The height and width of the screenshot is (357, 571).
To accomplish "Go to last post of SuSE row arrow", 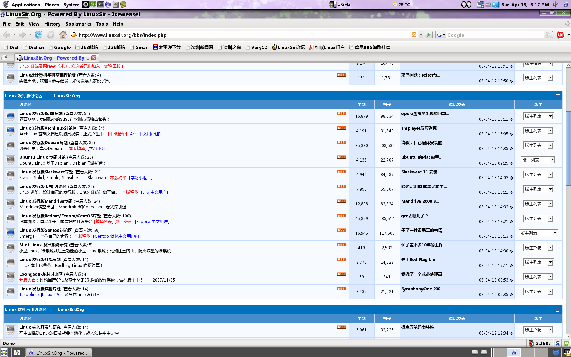I will (x=511, y=119).
